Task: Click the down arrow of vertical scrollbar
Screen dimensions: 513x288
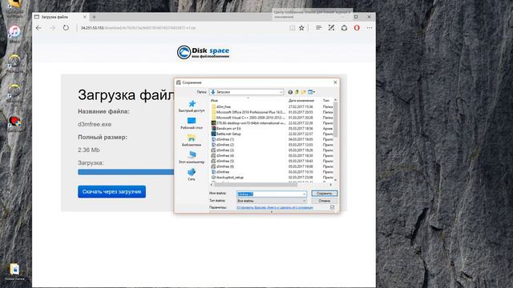Action: (x=335, y=180)
